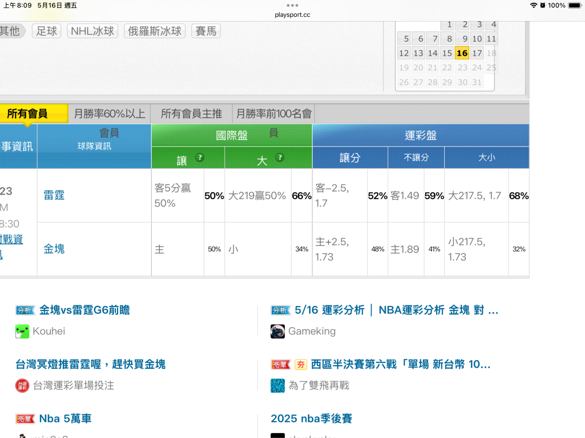Open post 西區半決賽第六戰「單場 新台幣 10...

tap(401, 364)
